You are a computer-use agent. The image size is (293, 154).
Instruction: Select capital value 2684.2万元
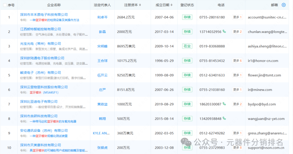coord(126,17)
